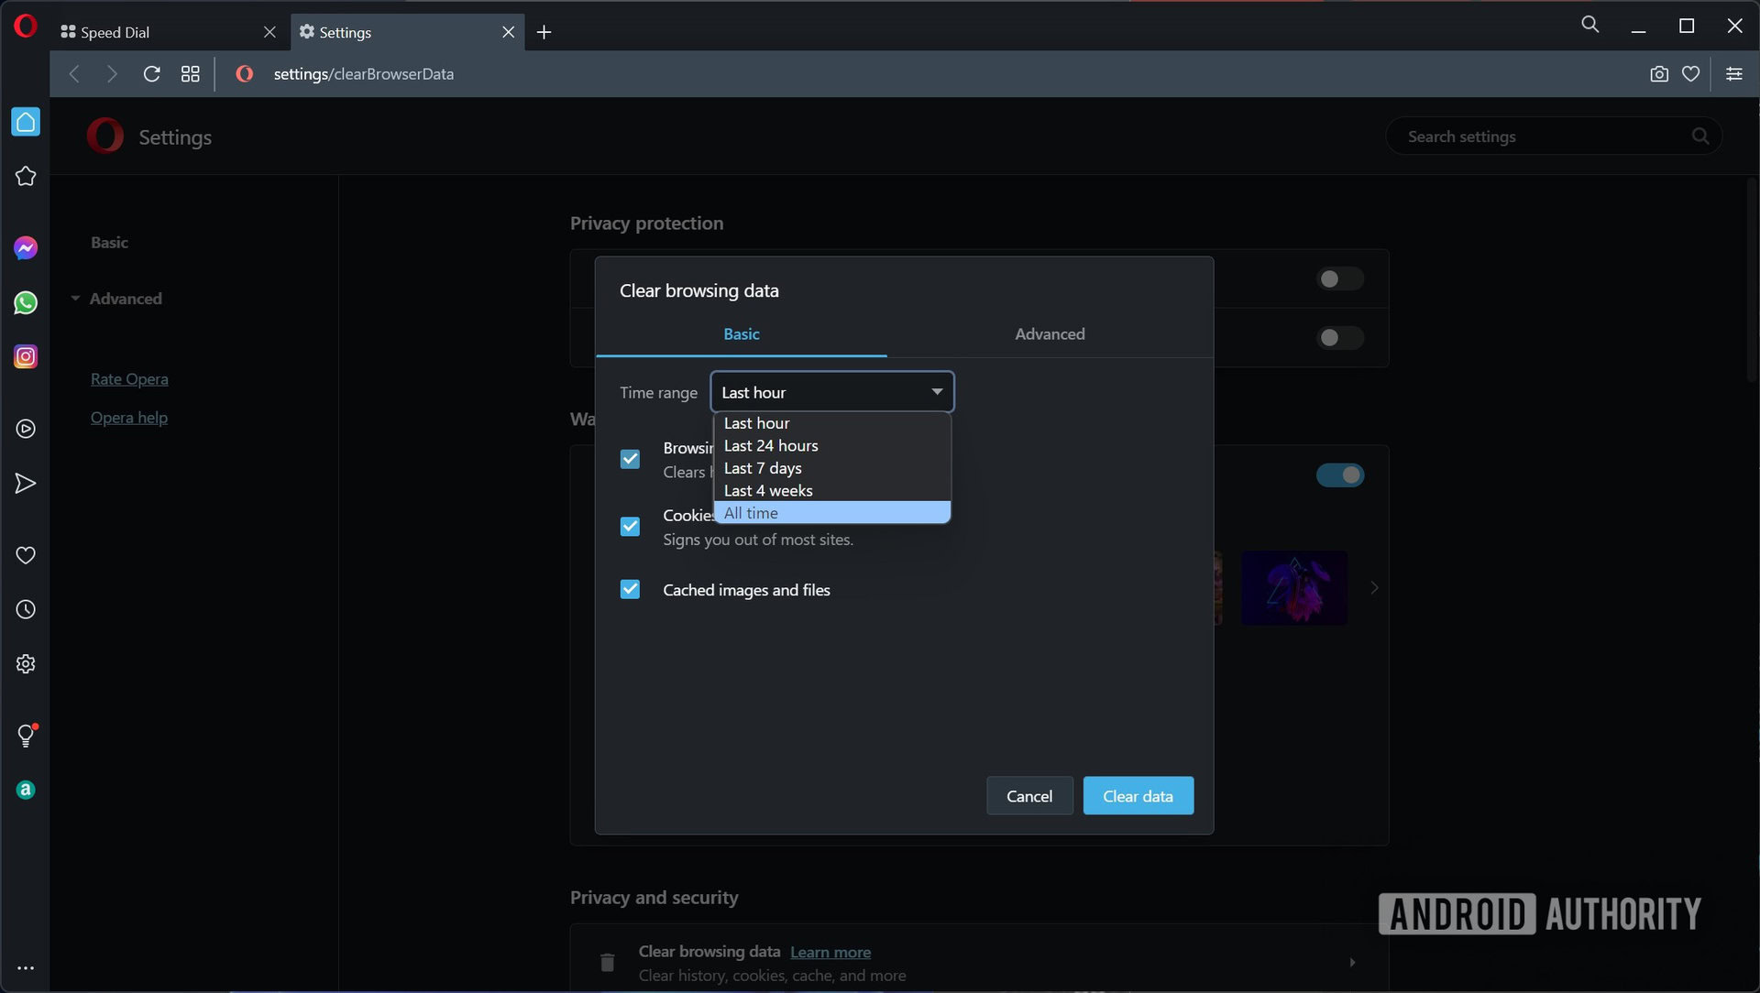Close the Settings tab

(509, 32)
